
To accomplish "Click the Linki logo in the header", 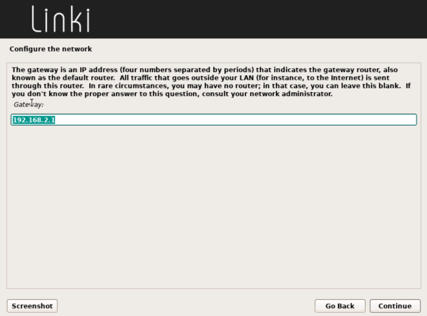I will click(x=61, y=19).
